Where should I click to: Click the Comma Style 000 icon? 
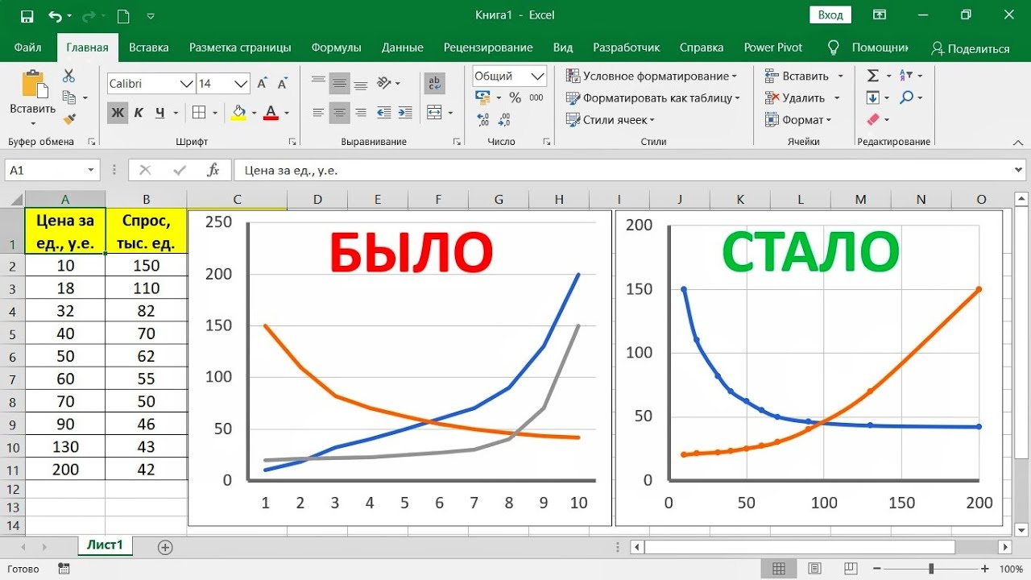[x=536, y=97]
